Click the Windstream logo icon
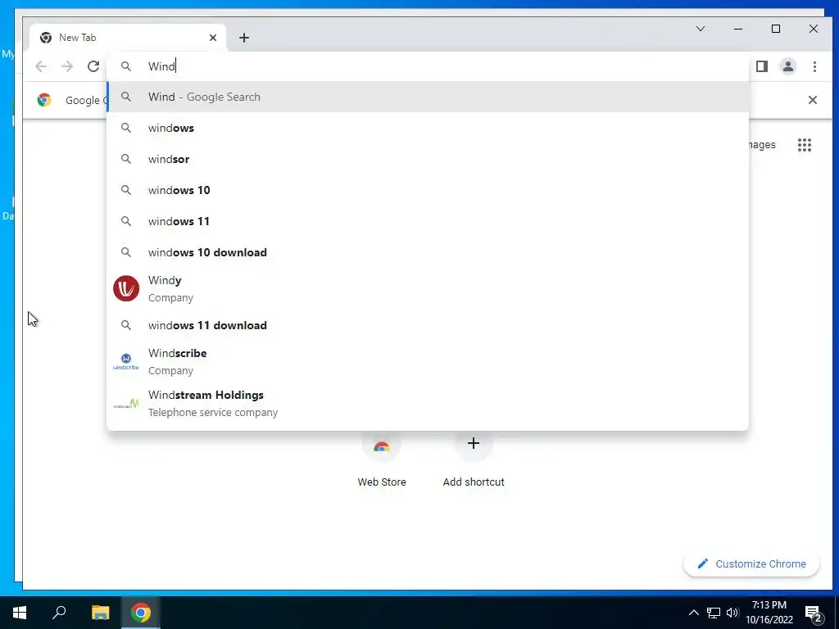Screen dimensions: 839x629 pyautogui.click(x=126, y=404)
